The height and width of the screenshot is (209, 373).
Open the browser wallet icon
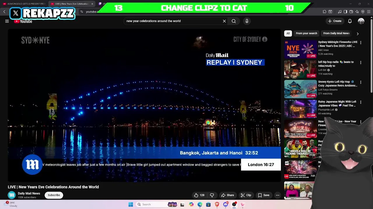pyautogui.click(x=351, y=12)
